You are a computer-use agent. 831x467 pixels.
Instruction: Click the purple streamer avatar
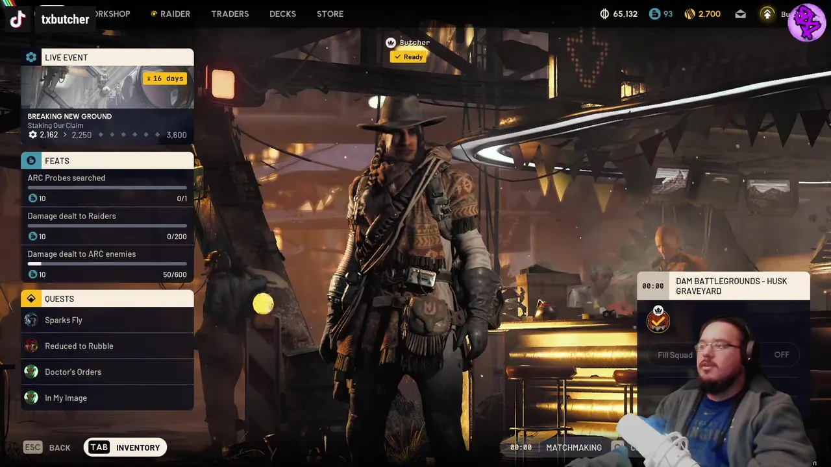tap(807, 22)
